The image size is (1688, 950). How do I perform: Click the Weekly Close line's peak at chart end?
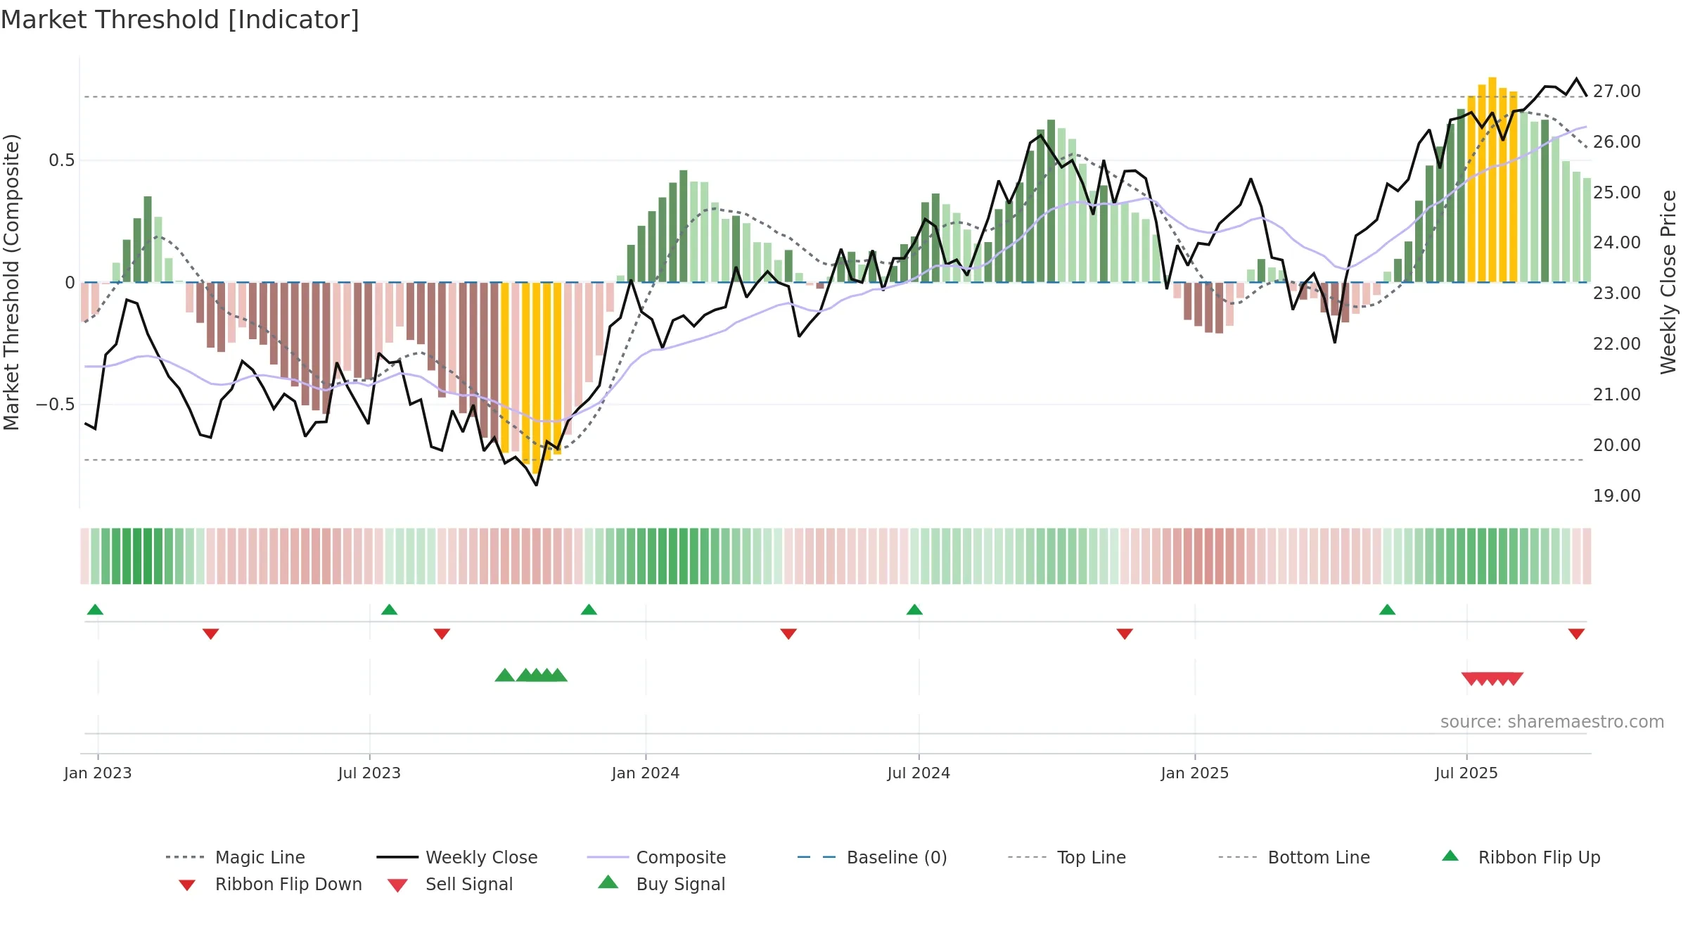tap(1576, 79)
